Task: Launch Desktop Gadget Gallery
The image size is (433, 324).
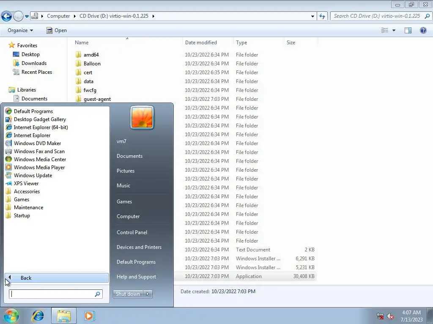Action: [40, 119]
